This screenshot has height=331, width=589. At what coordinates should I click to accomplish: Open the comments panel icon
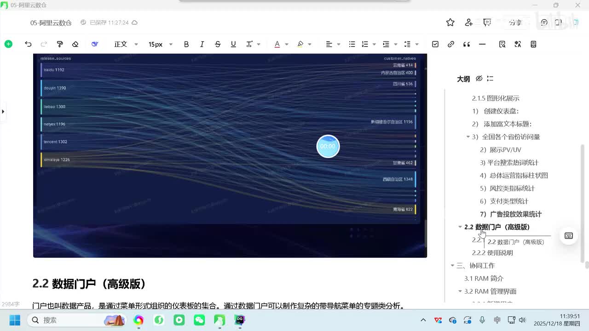pyautogui.click(x=544, y=23)
